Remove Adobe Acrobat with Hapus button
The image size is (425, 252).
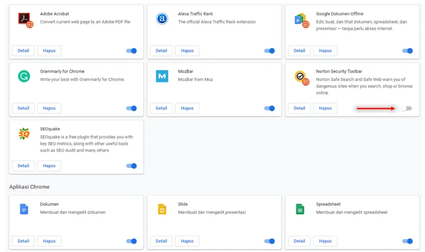[x=49, y=50]
